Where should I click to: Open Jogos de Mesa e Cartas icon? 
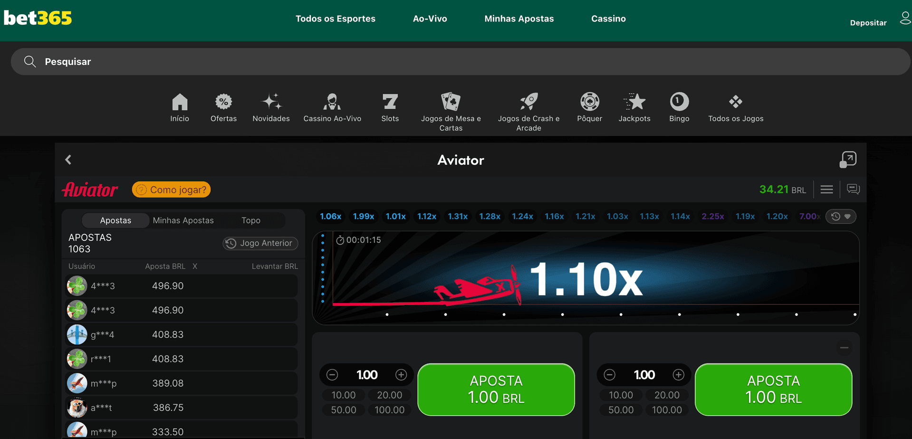451,102
